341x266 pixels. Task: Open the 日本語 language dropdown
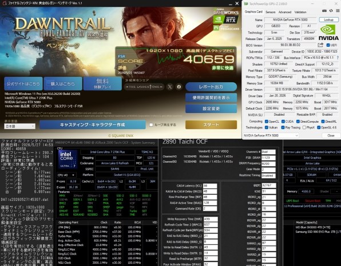pos(19,126)
